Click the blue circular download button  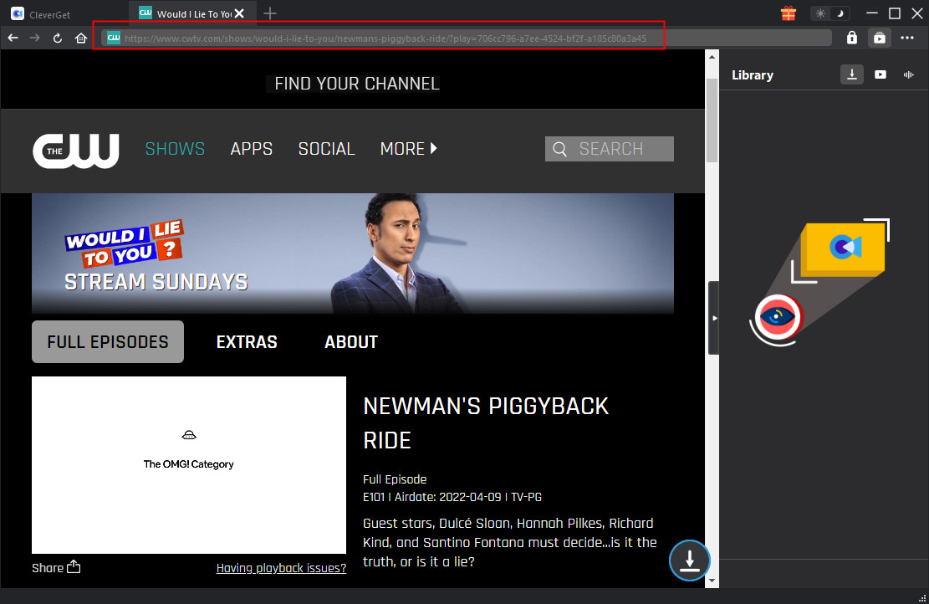tap(689, 560)
